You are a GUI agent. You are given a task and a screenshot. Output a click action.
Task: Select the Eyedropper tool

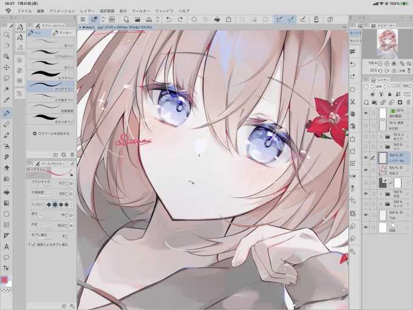(7, 100)
